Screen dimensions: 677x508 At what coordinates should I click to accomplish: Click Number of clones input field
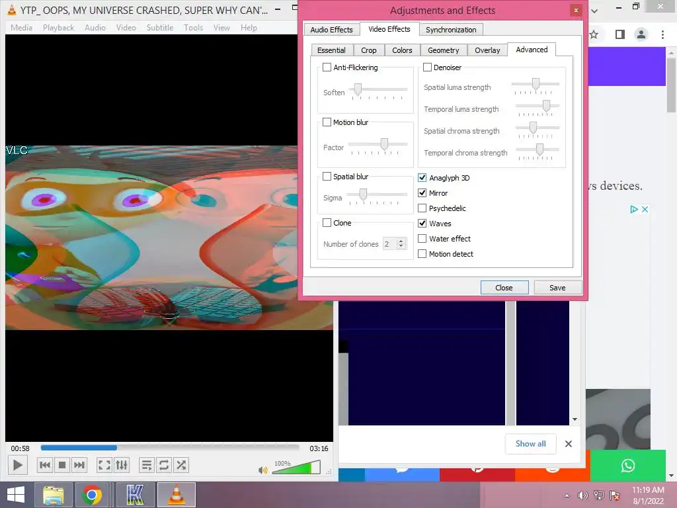coord(390,244)
